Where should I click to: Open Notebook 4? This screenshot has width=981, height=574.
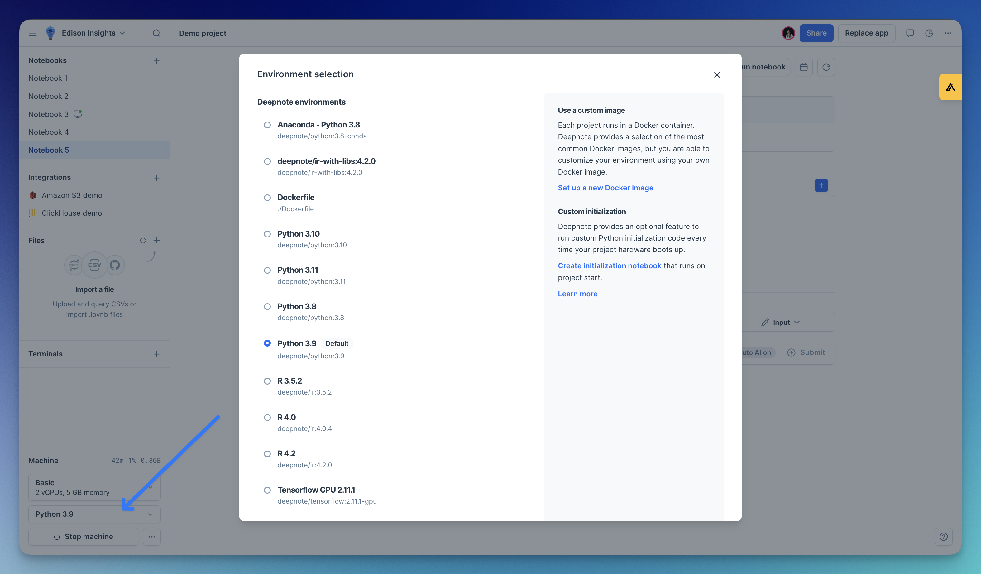(x=48, y=132)
